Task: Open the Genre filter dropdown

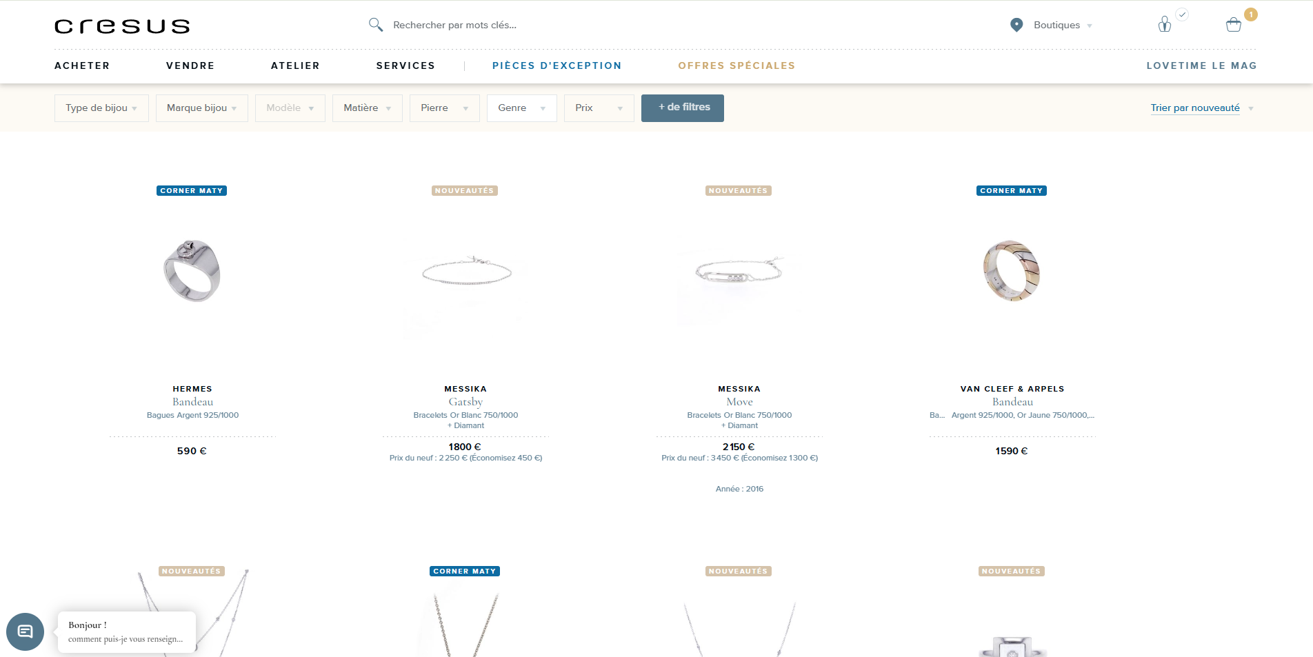Action: (522, 108)
